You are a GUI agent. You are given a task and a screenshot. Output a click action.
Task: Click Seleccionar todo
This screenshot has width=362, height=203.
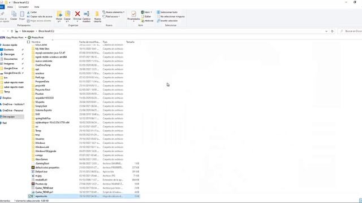[167, 12]
